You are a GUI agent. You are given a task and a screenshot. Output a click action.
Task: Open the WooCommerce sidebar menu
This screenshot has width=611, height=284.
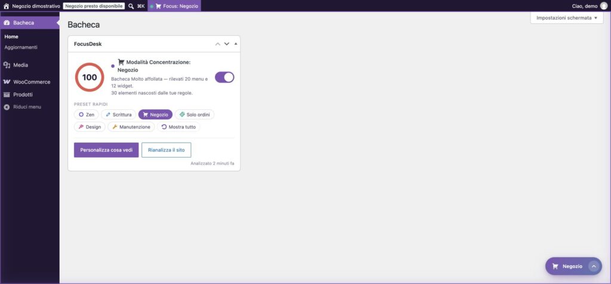pyautogui.click(x=30, y=82)
